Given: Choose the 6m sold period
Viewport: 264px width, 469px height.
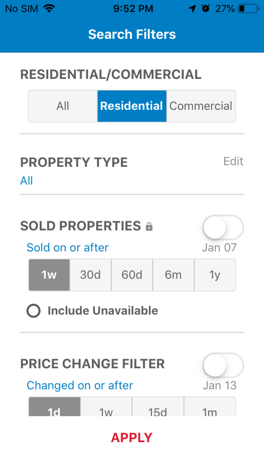Looking at the screenshot, I should 173,275.
